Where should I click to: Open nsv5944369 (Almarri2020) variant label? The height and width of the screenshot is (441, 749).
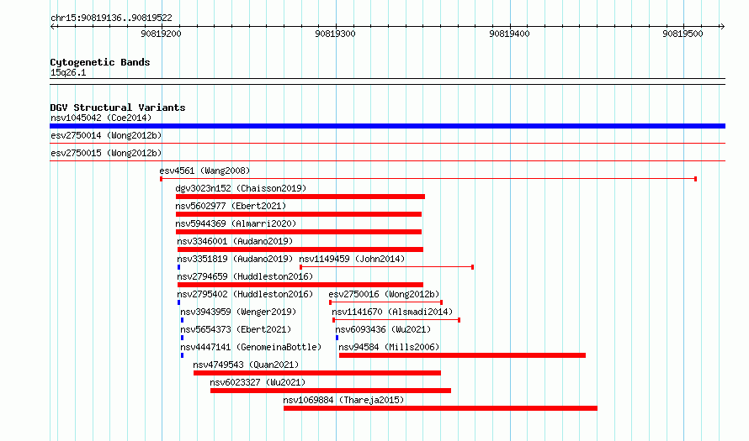[236, 223]
